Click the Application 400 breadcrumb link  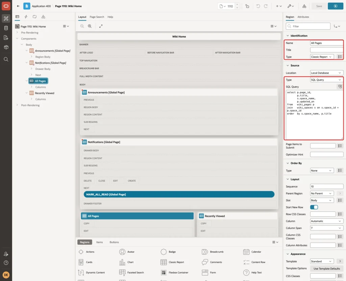[41, 6]
